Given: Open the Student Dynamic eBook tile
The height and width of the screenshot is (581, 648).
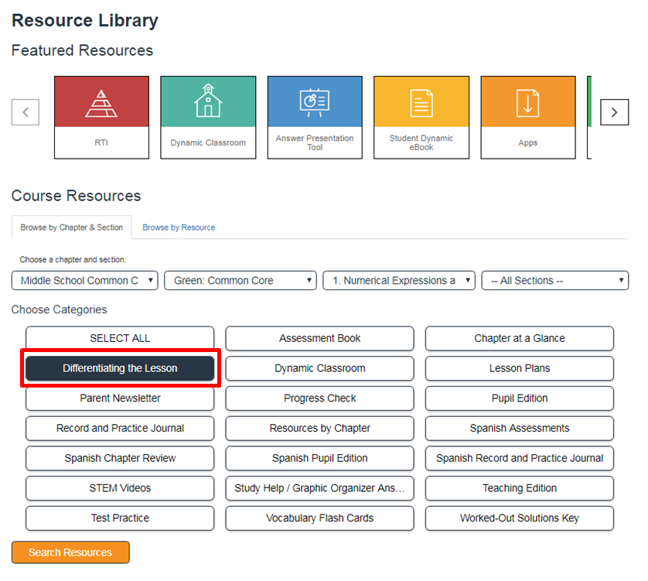Looking at the screenshot, I should 421,117.
